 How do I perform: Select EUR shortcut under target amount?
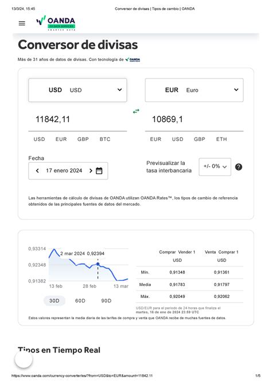[x=156, y=139]
